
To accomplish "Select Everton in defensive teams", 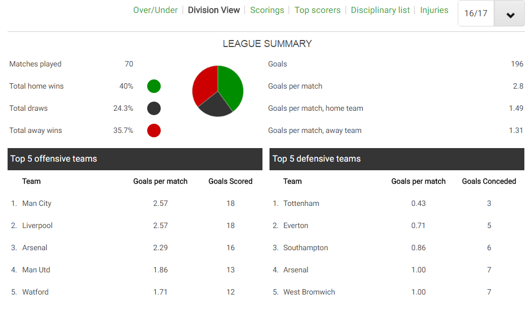I will pos(295,225).
